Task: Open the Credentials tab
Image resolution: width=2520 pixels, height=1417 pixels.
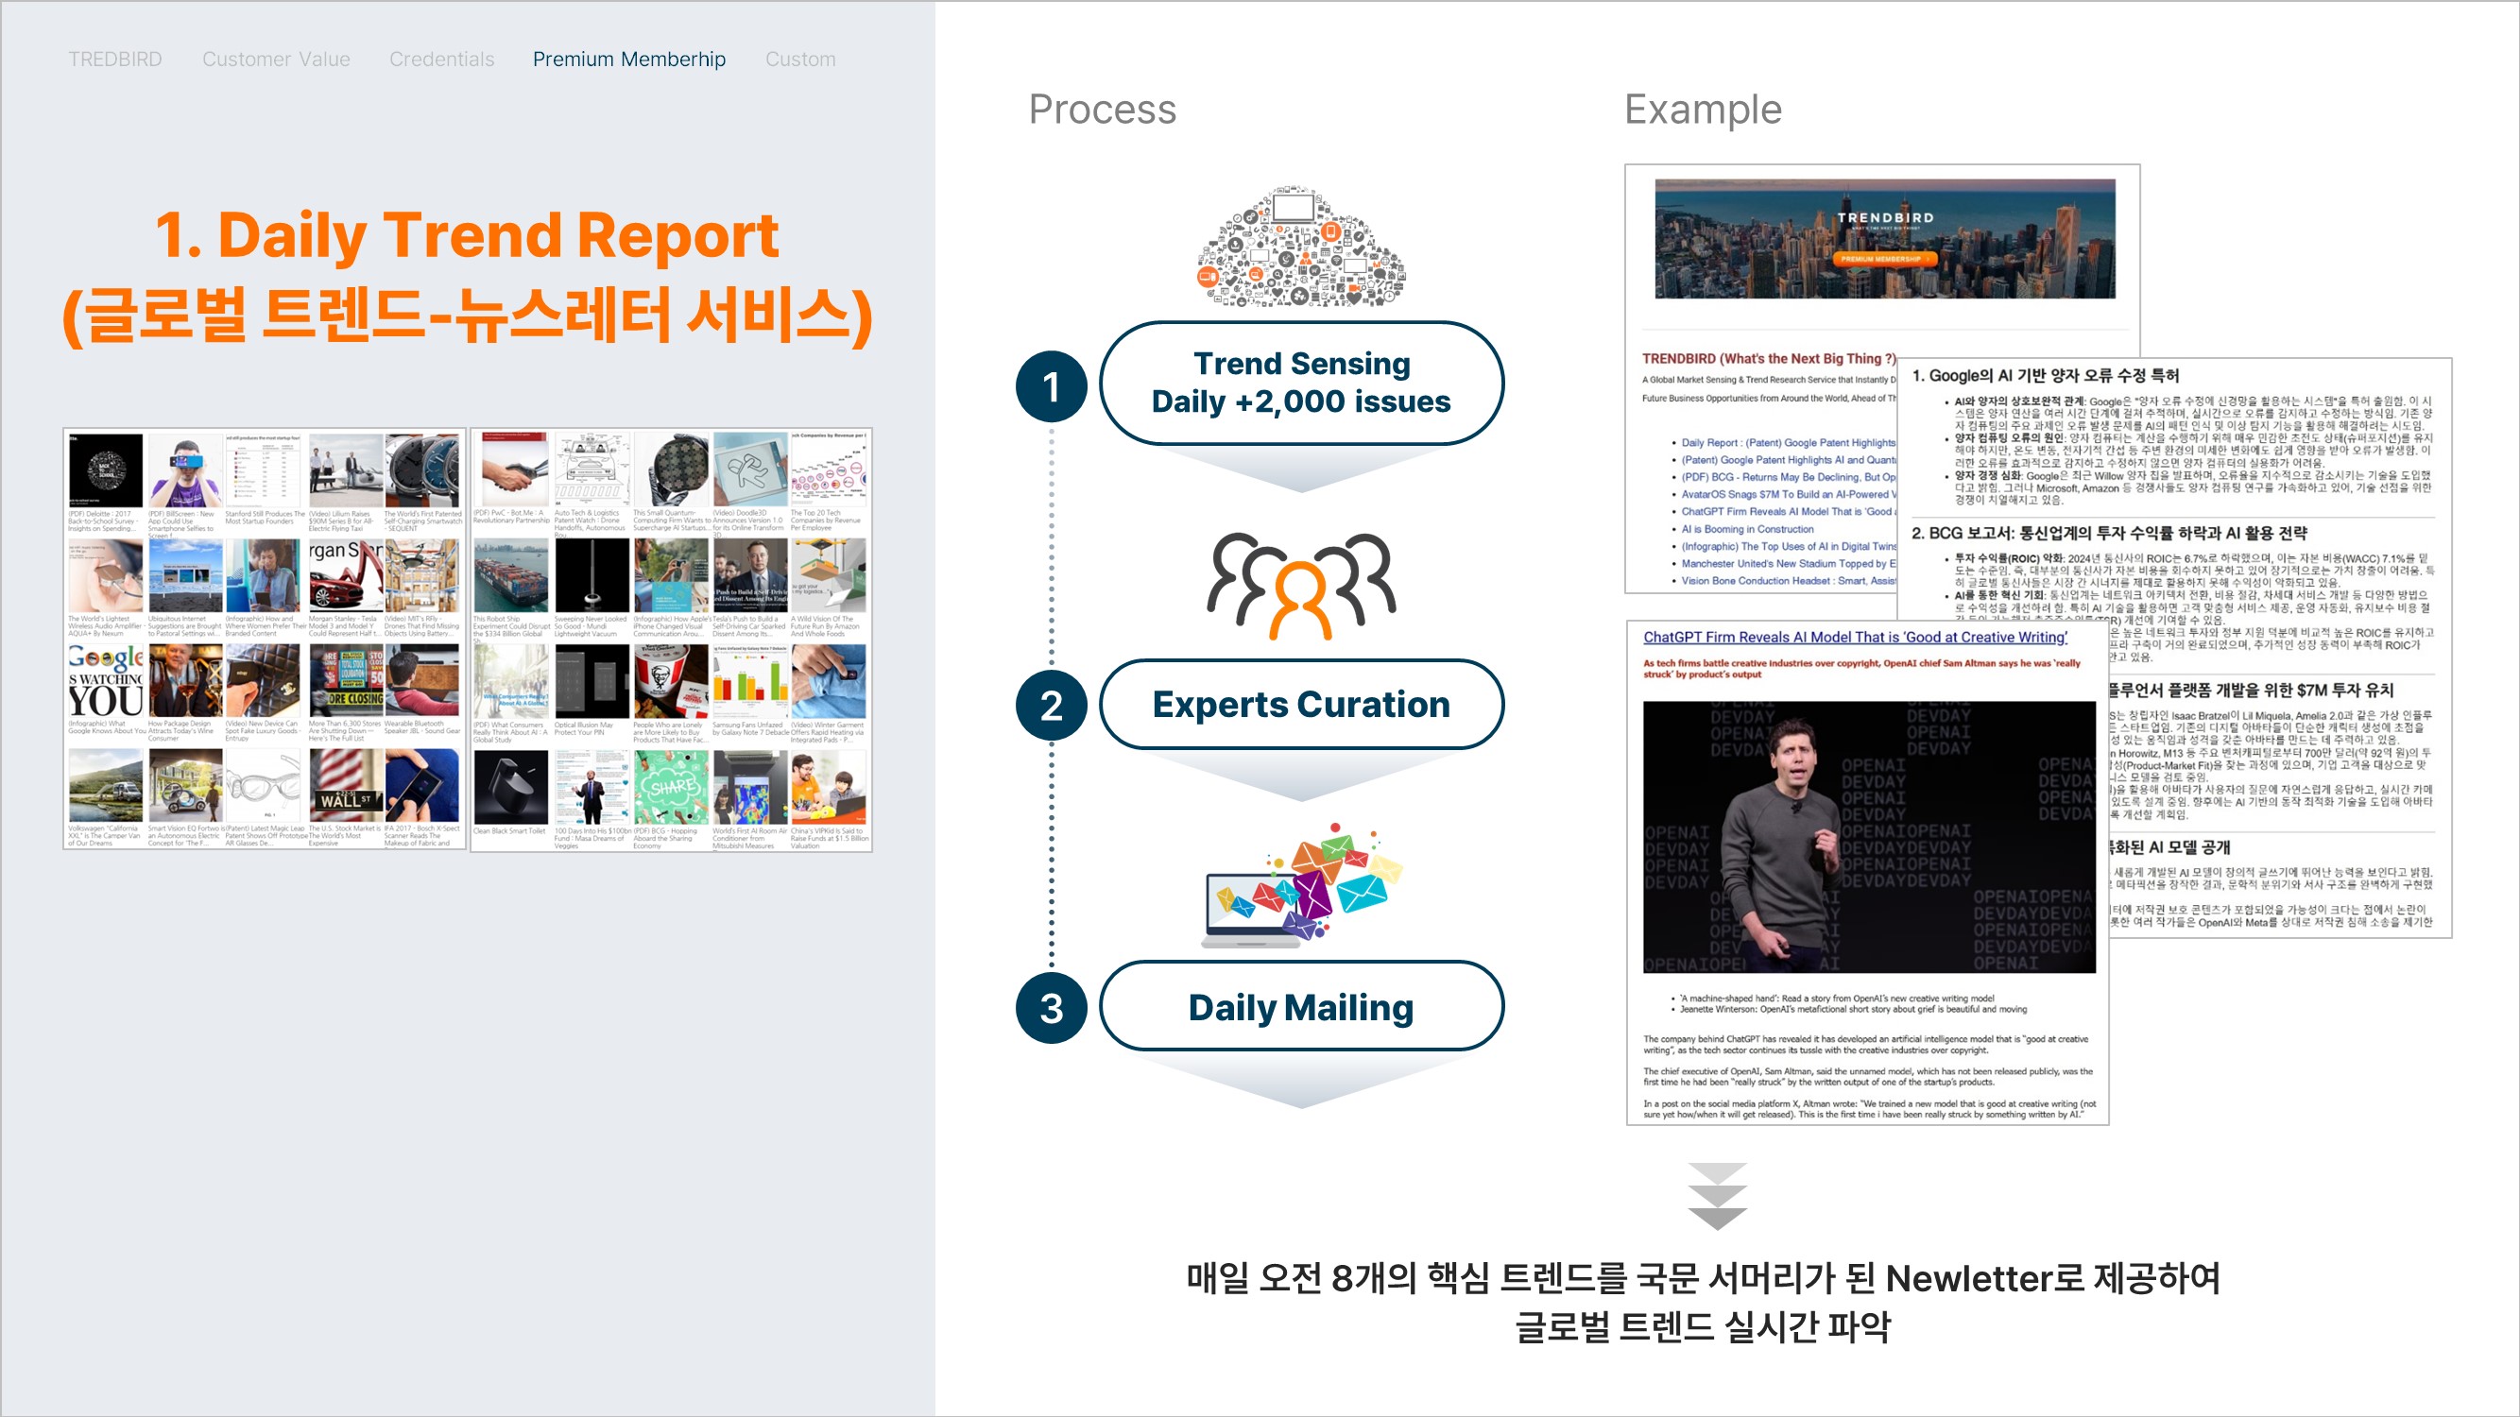Action: [x=442, y=60]
